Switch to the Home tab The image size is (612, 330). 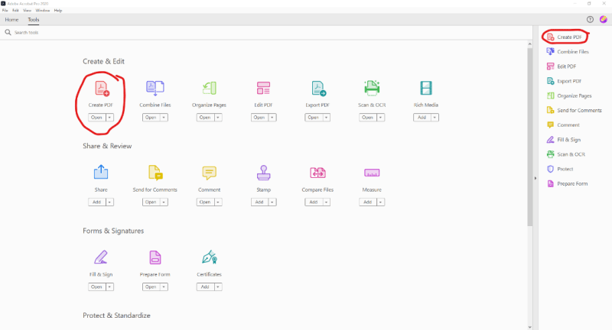tap(11, 20)
